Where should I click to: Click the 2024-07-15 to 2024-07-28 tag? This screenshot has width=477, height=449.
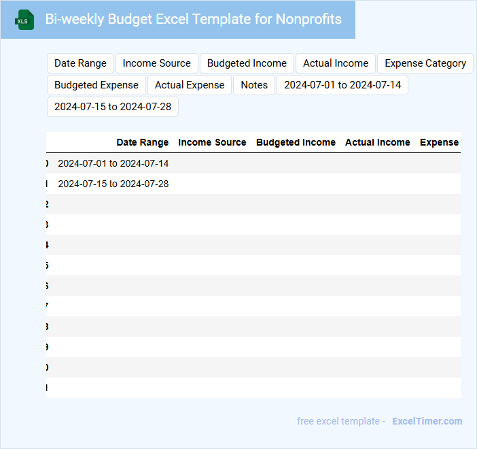pyautogui.click(x=113, y=107)
